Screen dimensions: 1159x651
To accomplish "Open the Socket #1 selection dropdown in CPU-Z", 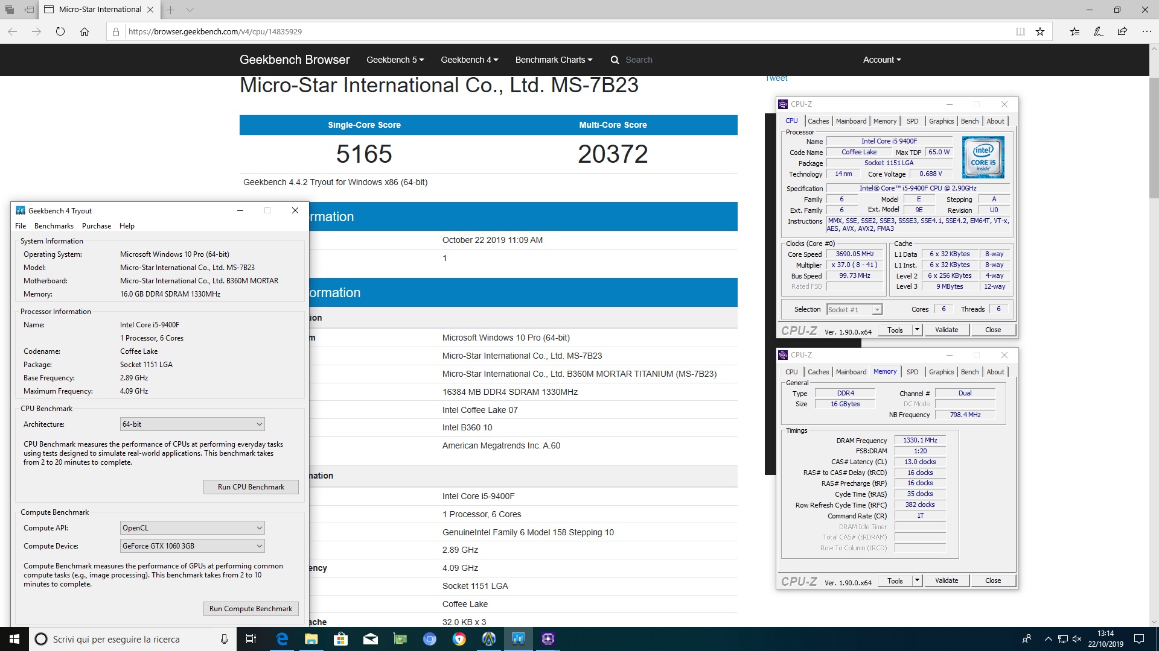I will (854, 310).
